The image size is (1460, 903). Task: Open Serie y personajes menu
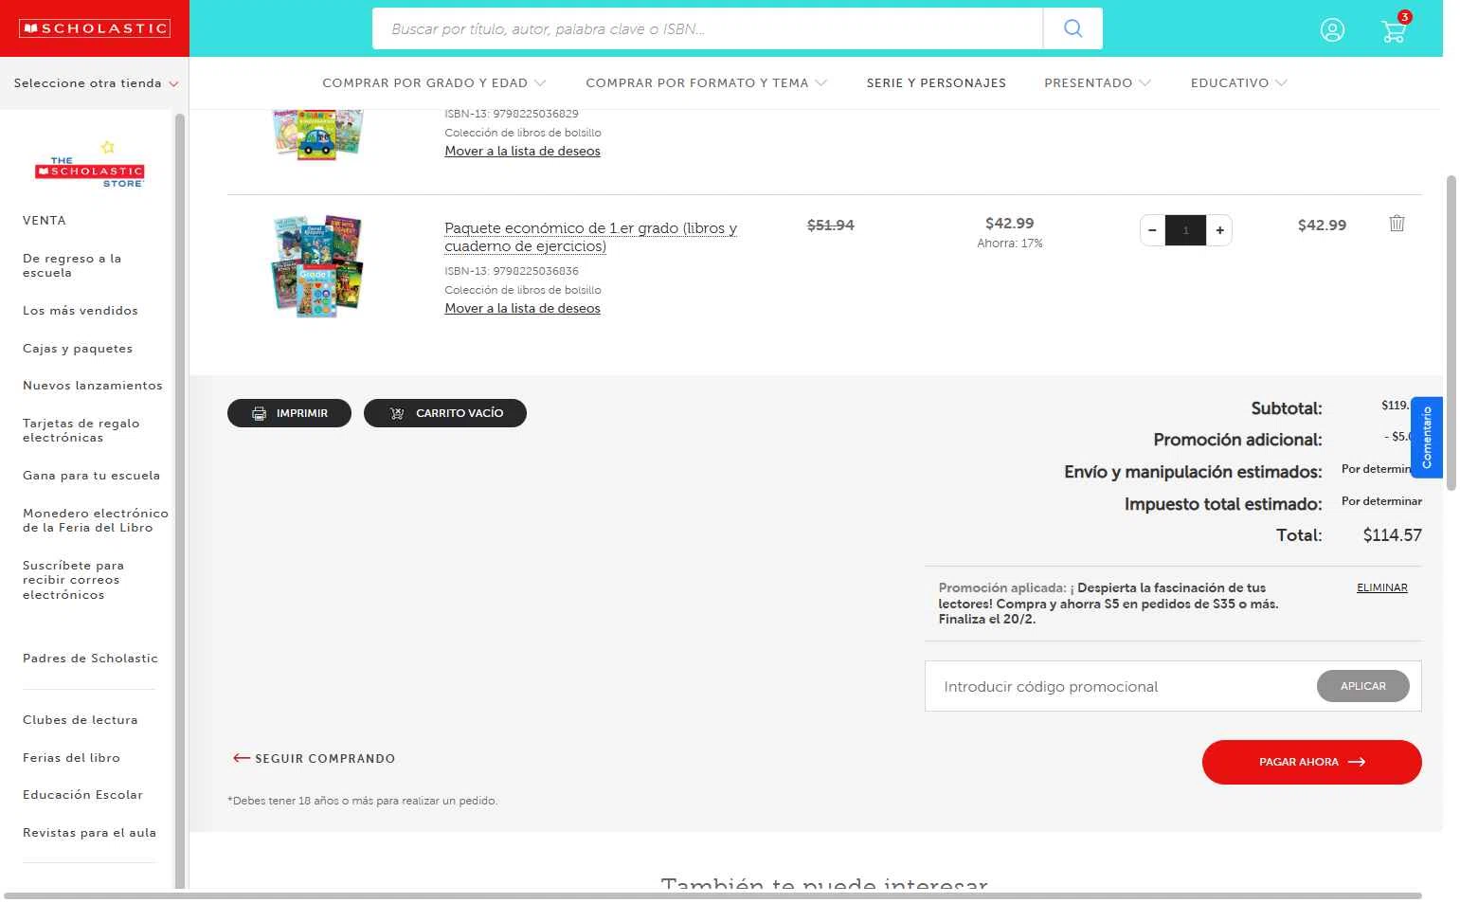(936, 83)
